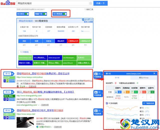The height and width of the screenshot is (130, 160).
Task: Select the 1-10排名 tab
Action: (24, 52)
